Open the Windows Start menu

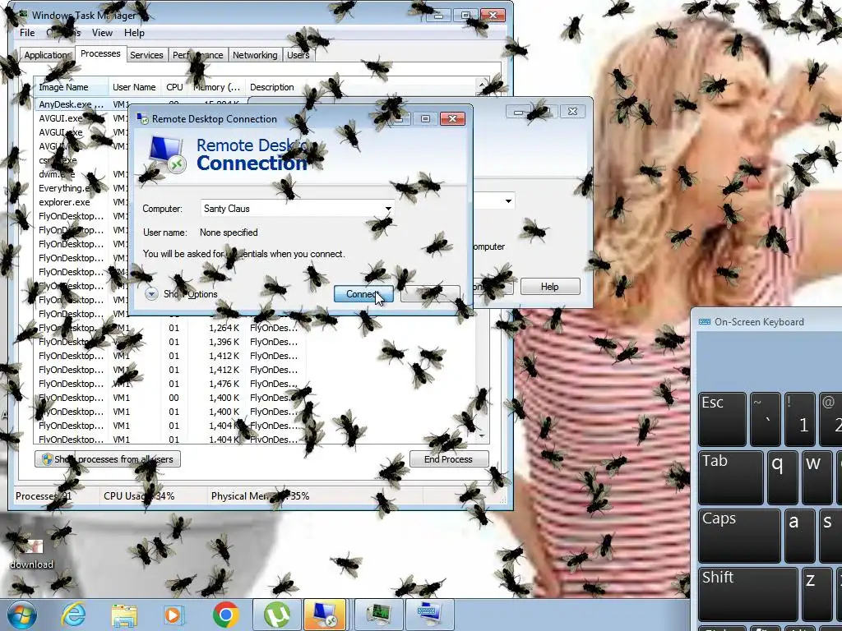tap(21, 615)
